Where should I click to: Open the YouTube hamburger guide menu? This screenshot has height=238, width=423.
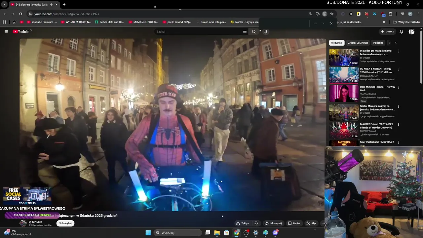pos(6,32)
